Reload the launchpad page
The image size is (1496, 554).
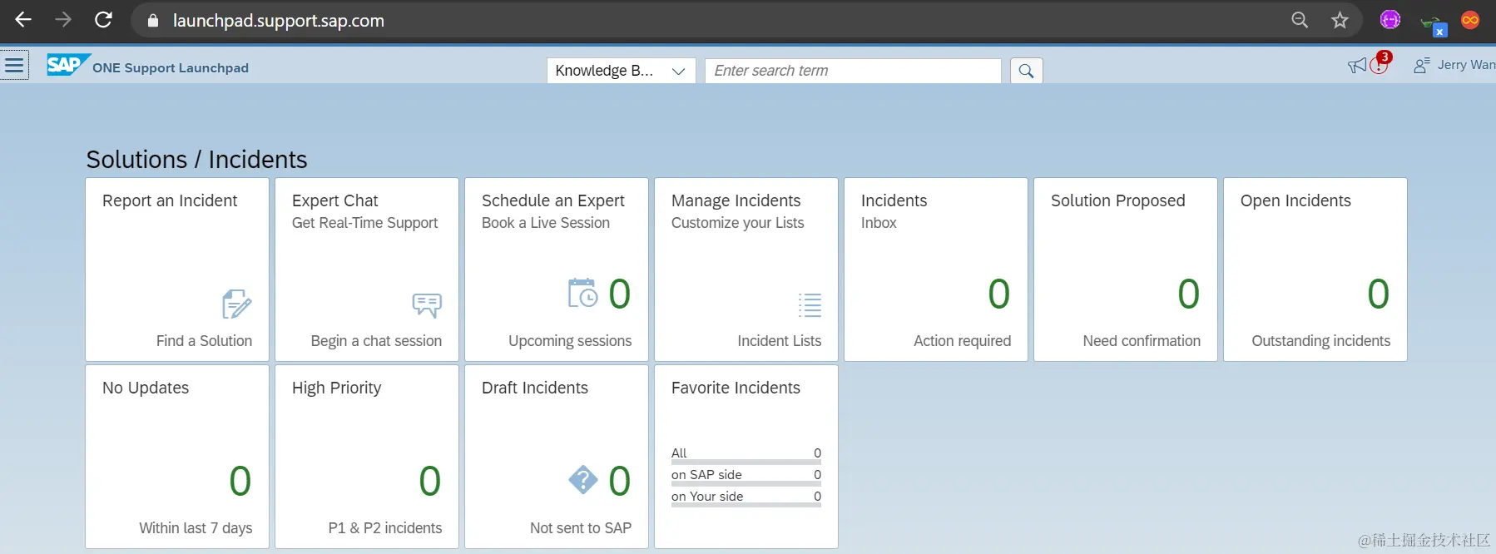coord(103,20)
